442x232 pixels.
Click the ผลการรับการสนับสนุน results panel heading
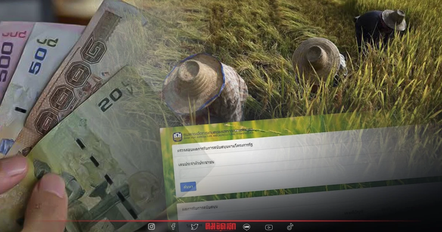(200, 207)
